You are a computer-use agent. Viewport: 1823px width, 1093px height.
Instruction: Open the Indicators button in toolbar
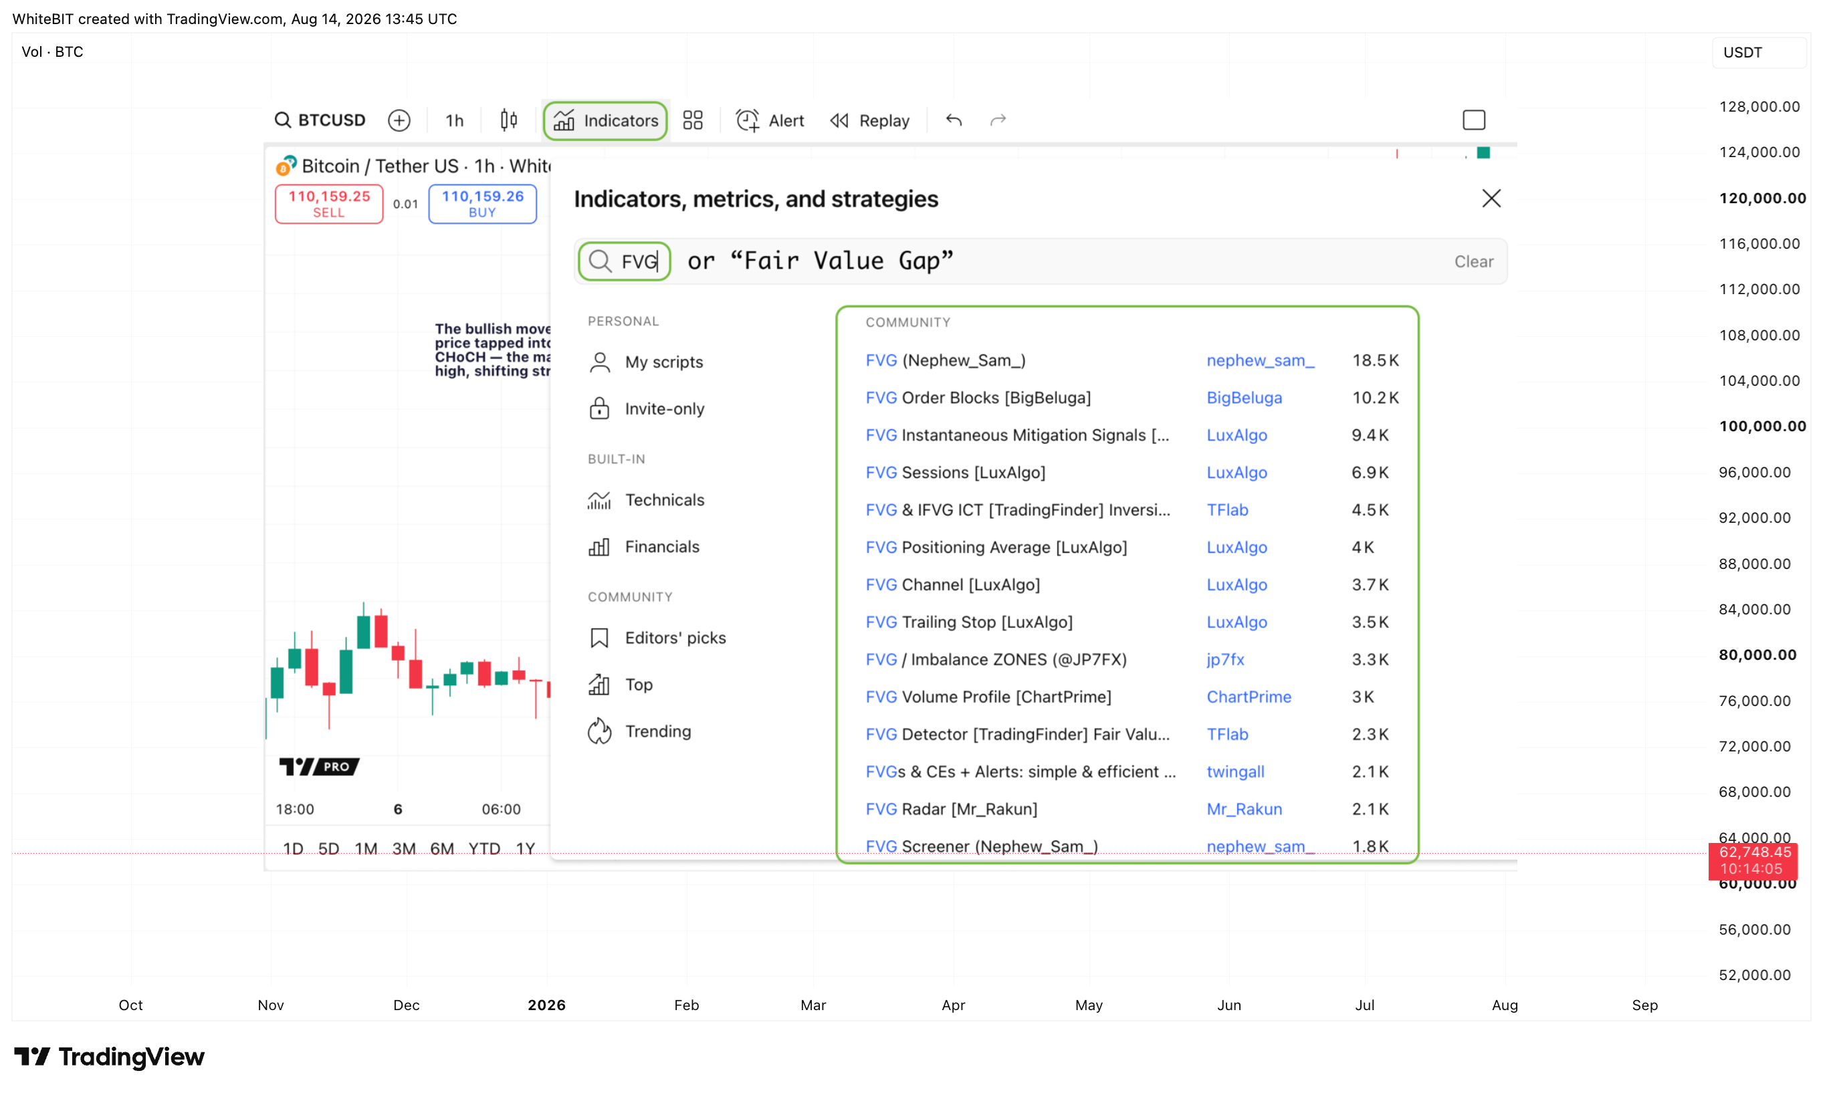pyautogui.click(x=605, y=120)
